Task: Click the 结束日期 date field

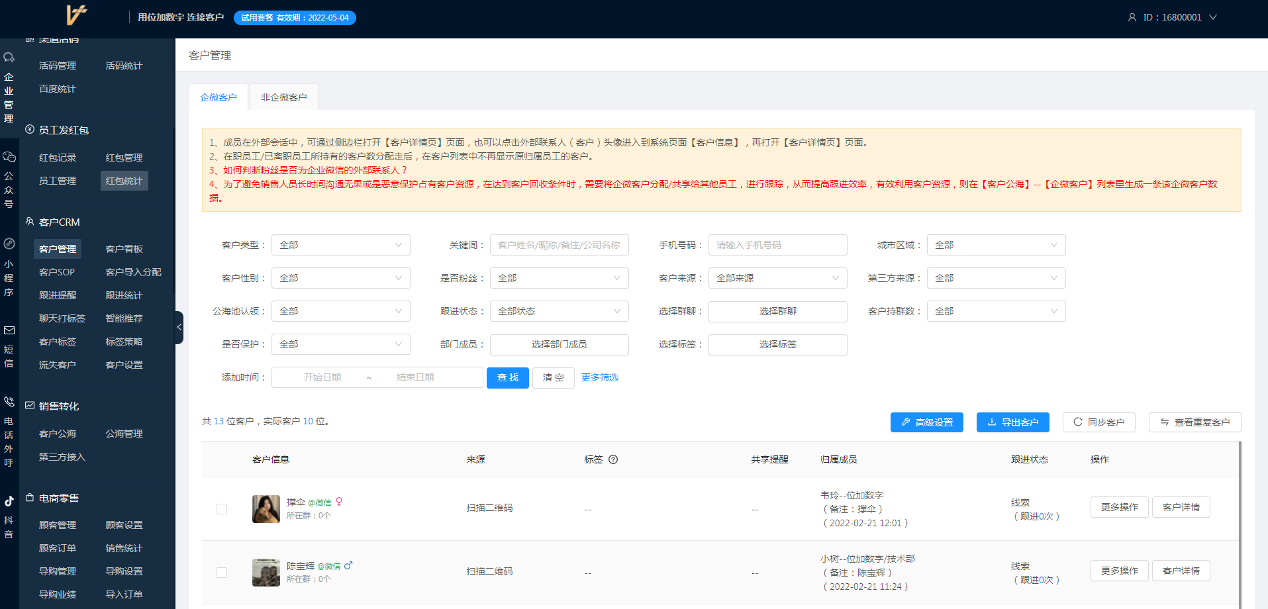Action: 415,377
